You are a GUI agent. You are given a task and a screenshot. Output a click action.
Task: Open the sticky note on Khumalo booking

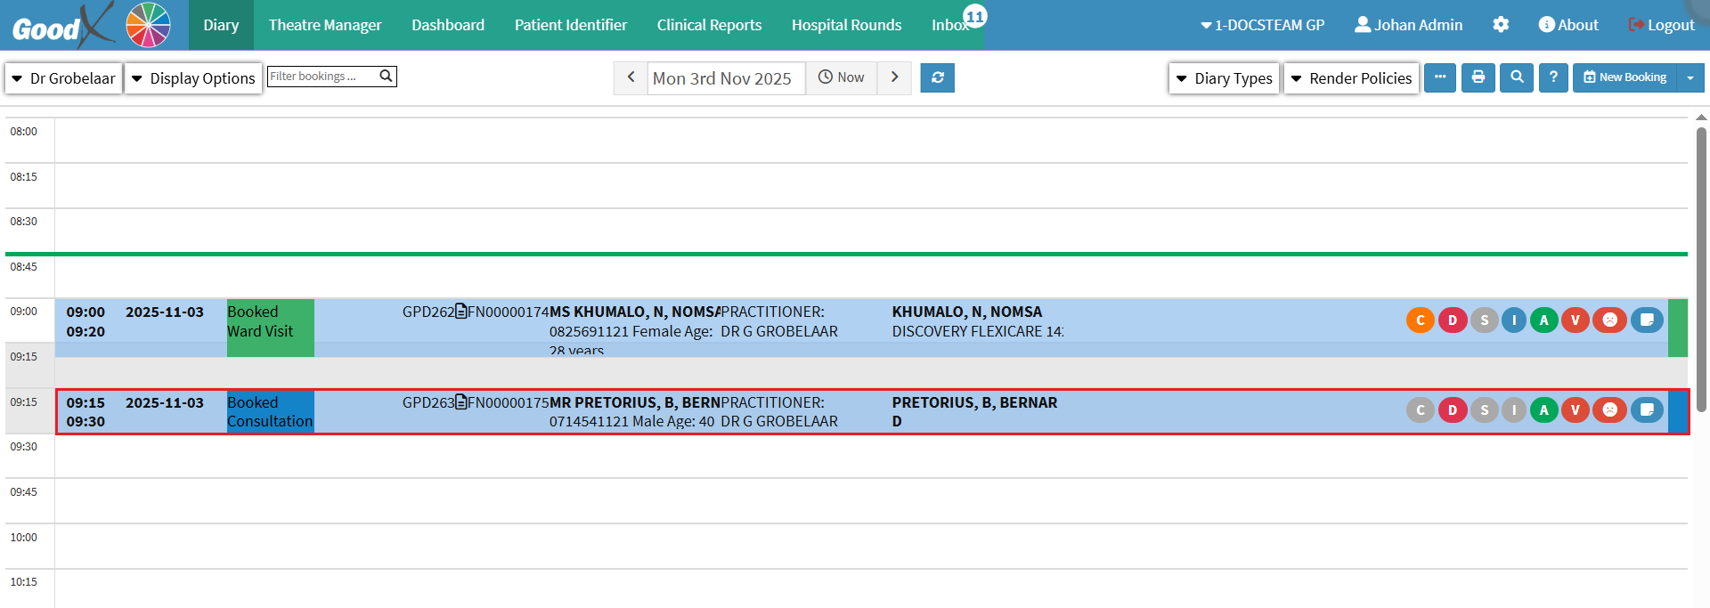pos(1646,320)
